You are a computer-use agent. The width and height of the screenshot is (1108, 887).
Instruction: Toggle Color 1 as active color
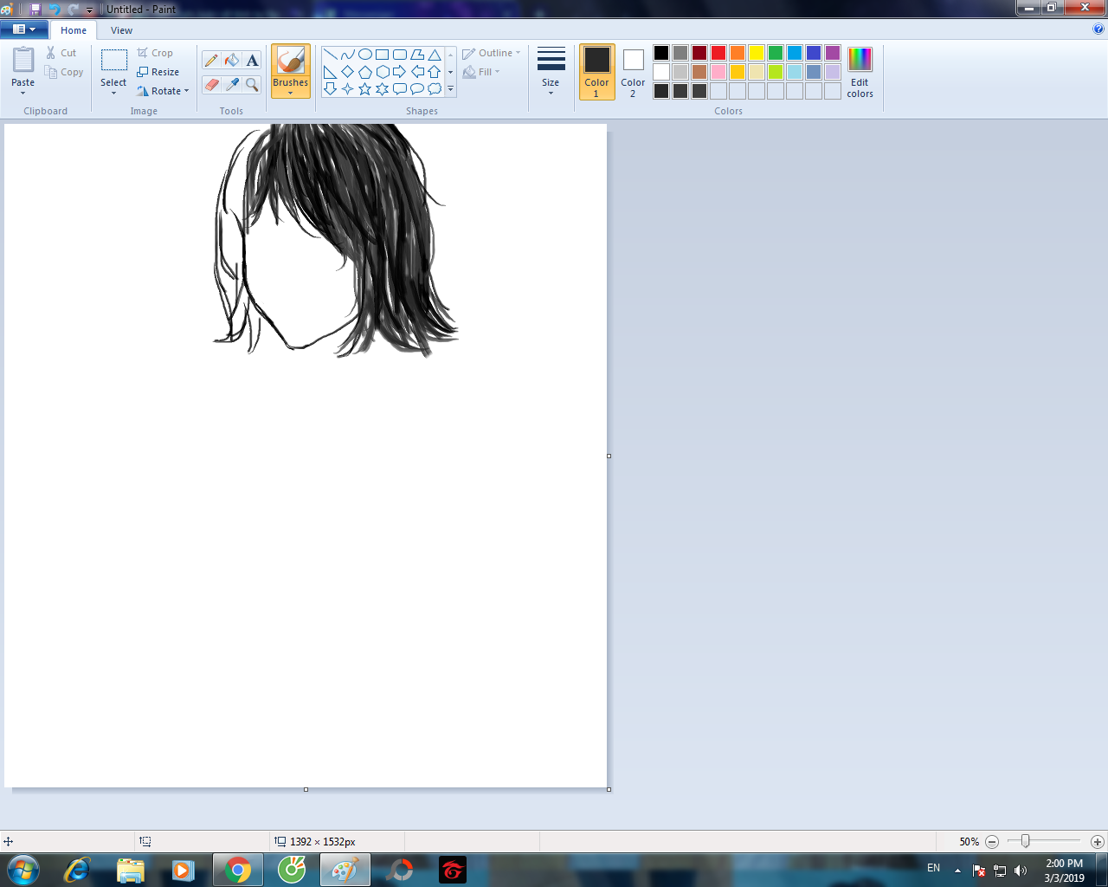596,72
